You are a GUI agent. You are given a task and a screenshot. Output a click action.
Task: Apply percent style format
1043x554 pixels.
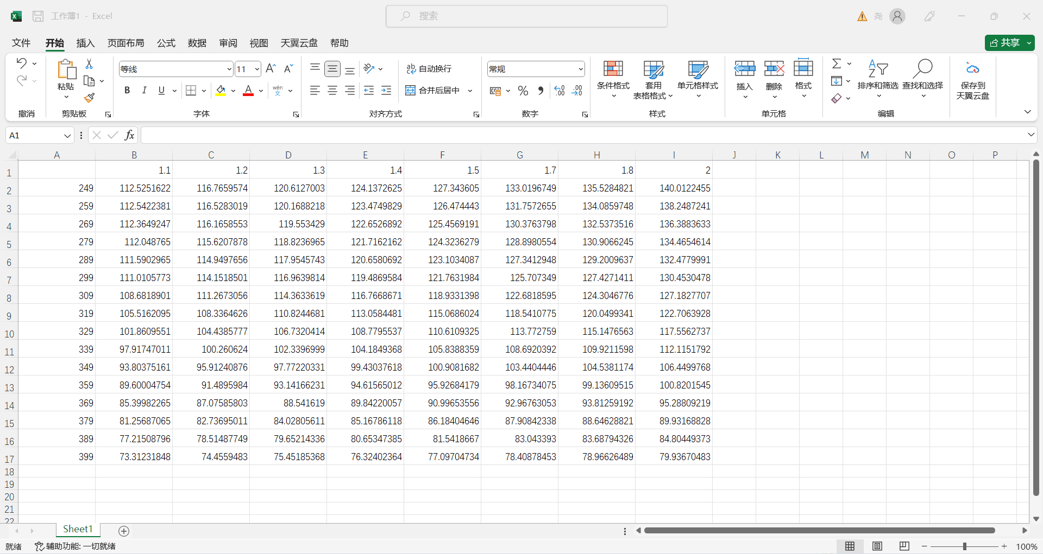coord(523,91)
